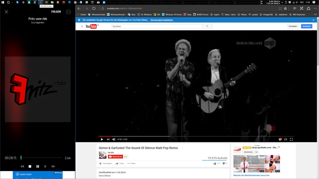Subscribe to Oe Ma with Abonnieren
Image resolution: width=319 pixels, height=179 pixels.
115,157
